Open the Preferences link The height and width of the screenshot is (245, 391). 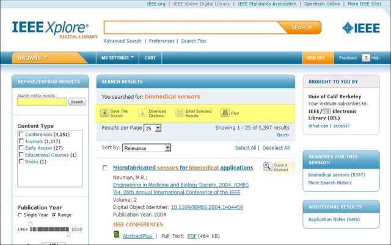(x=161, y=41)
